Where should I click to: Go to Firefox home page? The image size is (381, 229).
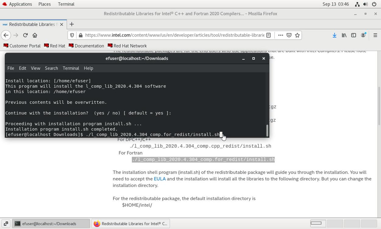pyautogui.click(x=35, y=35)
